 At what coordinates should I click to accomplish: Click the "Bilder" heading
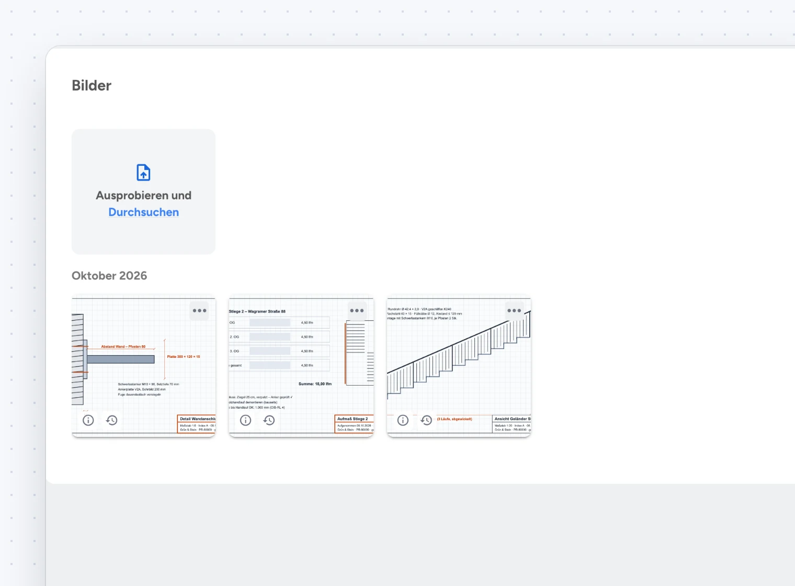(x=92, y=86)
